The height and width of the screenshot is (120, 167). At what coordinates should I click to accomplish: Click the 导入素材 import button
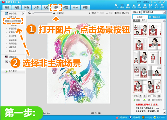click(x=13, y=71)
